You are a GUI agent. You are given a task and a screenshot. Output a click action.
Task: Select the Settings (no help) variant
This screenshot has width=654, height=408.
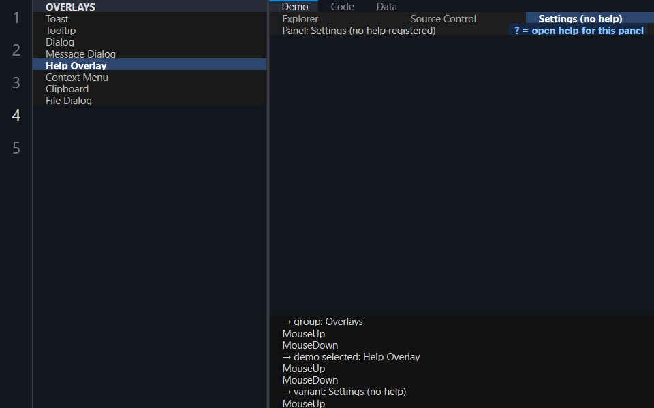(x=589, y=19)
